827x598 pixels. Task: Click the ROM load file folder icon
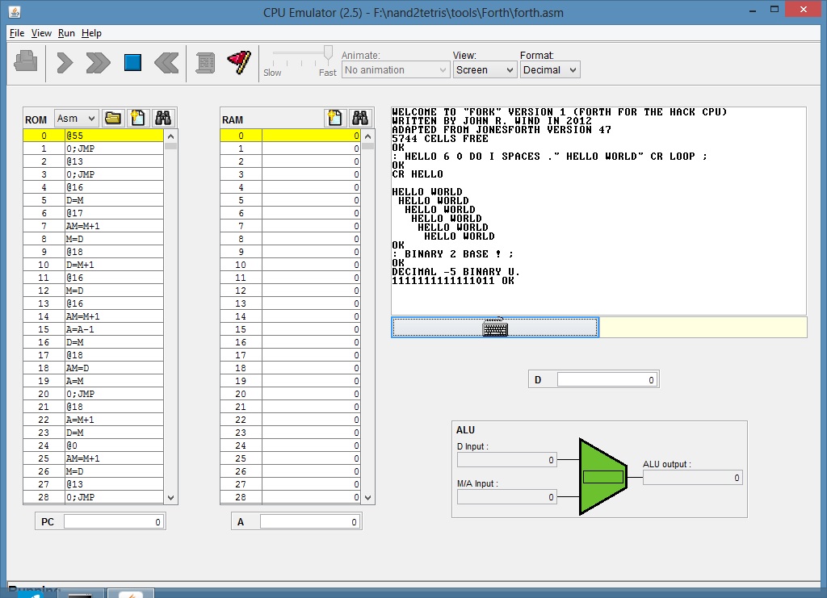click(113, 119)
